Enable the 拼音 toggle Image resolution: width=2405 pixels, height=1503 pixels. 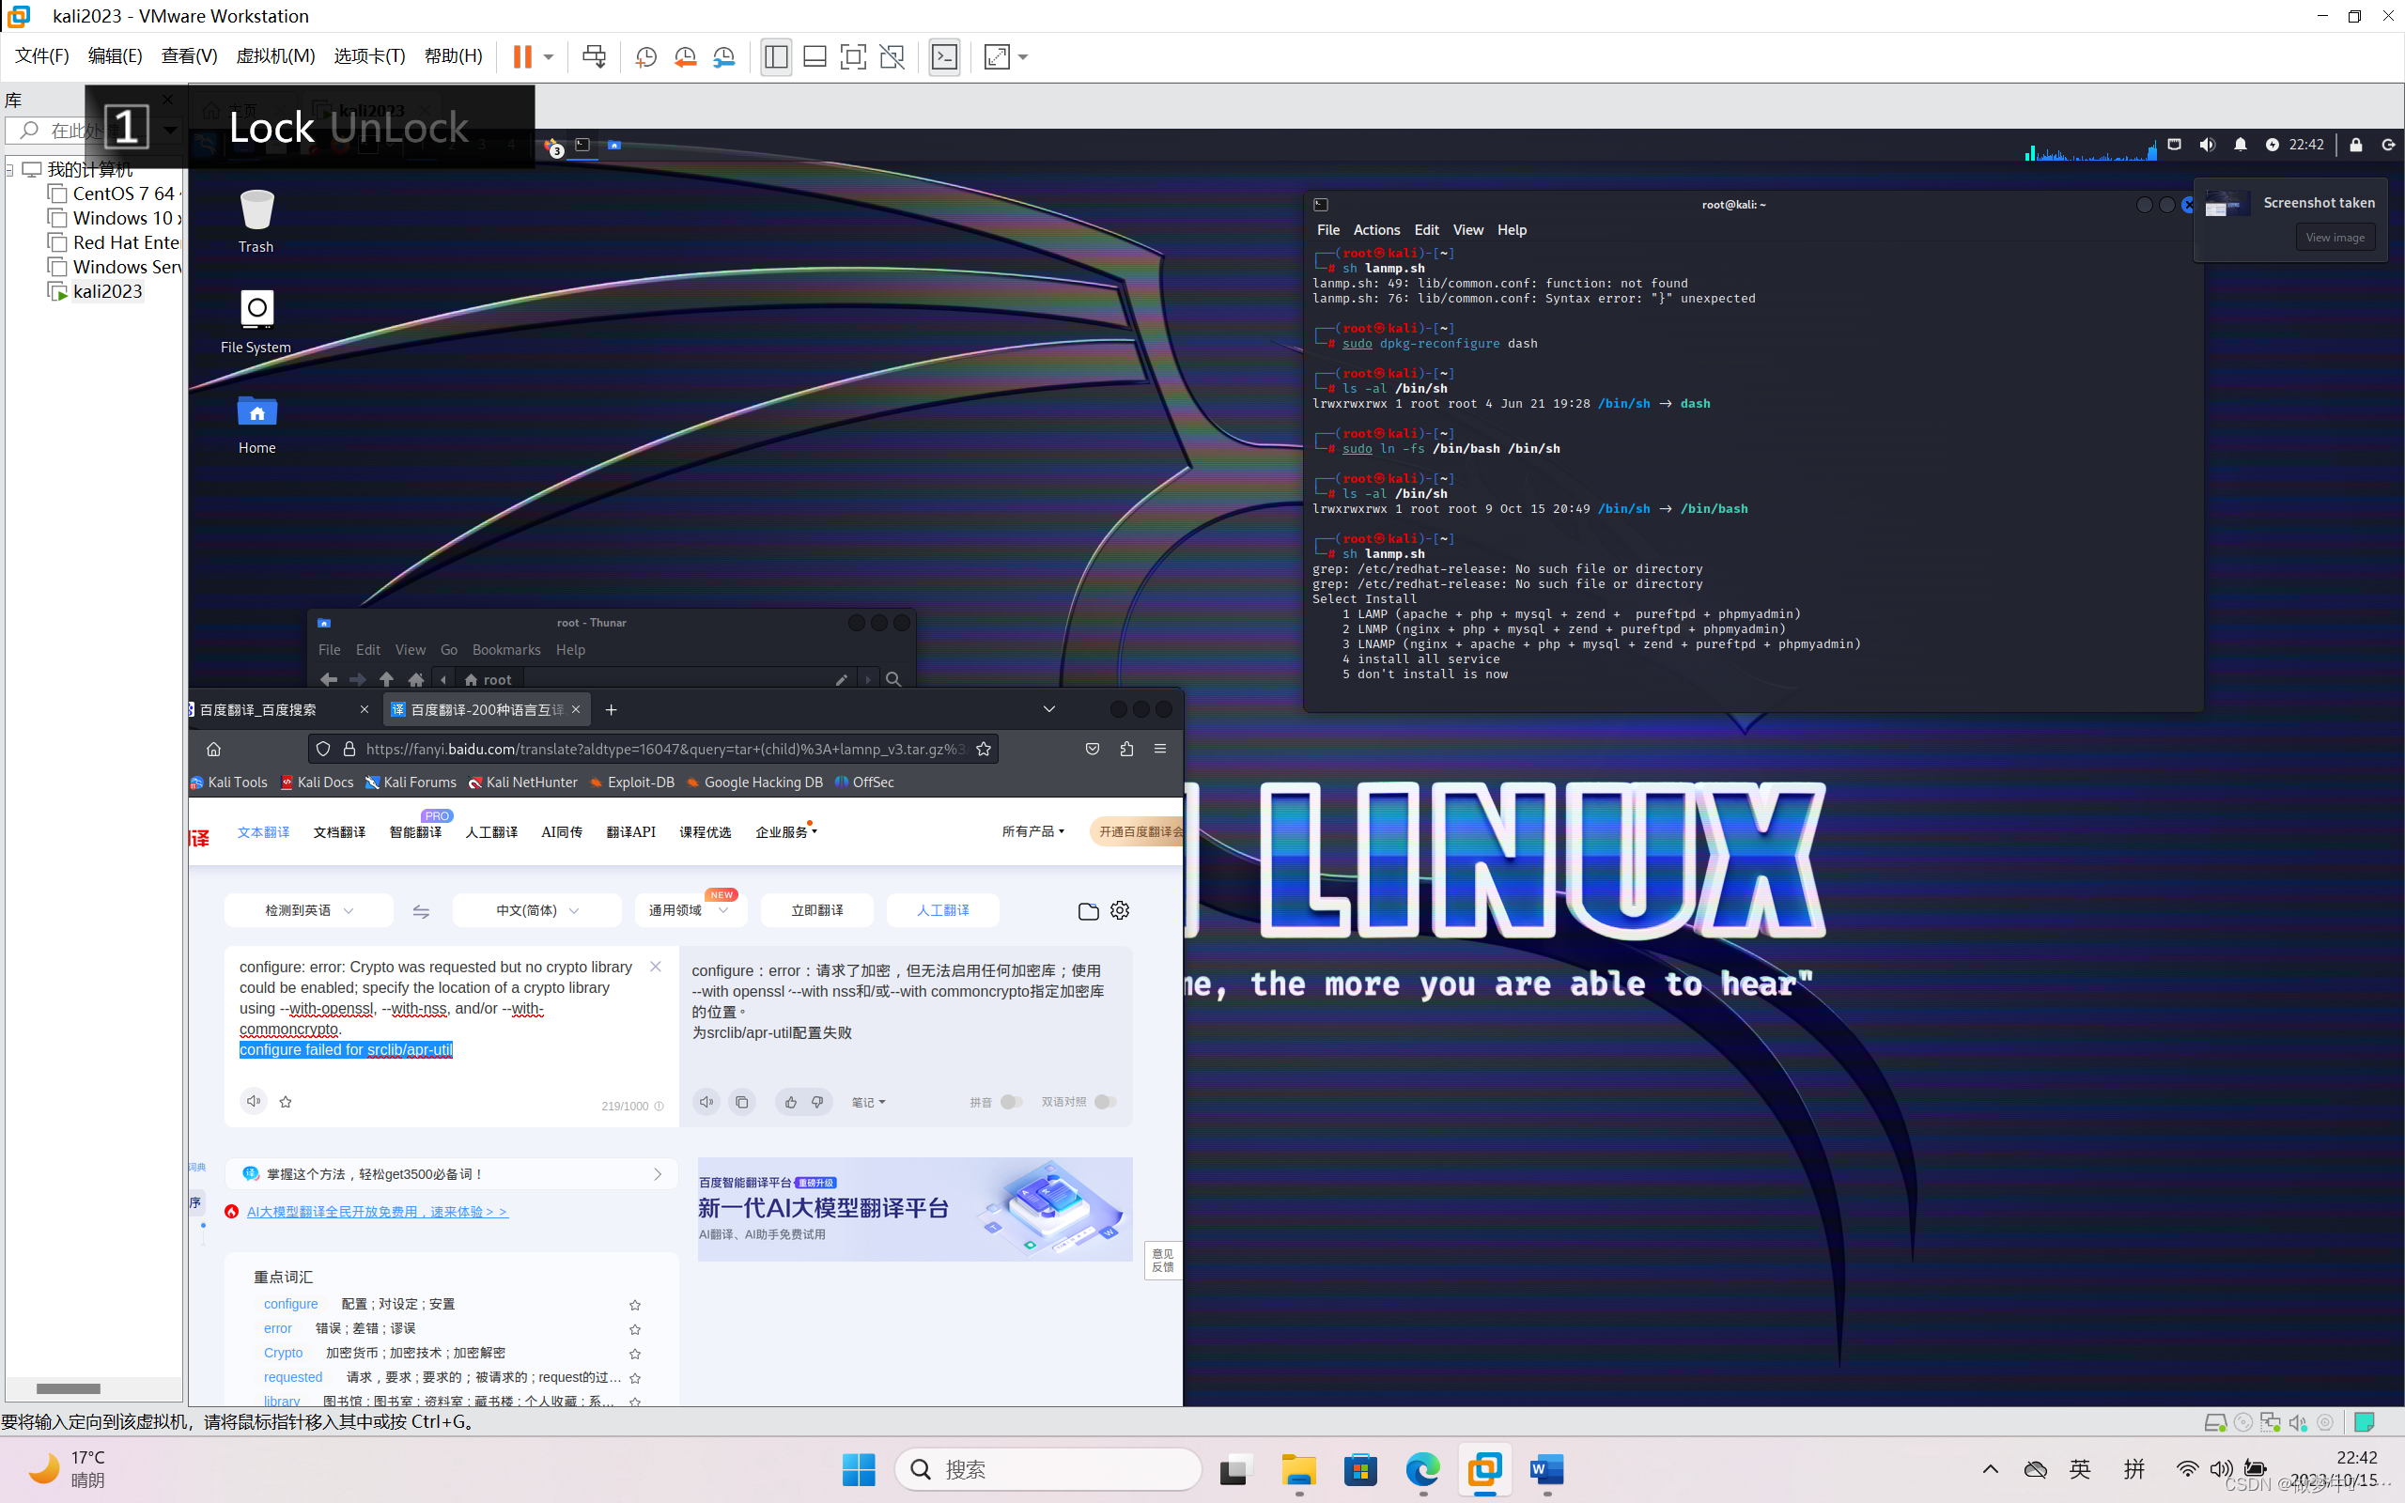[x=1013, y=1101]
